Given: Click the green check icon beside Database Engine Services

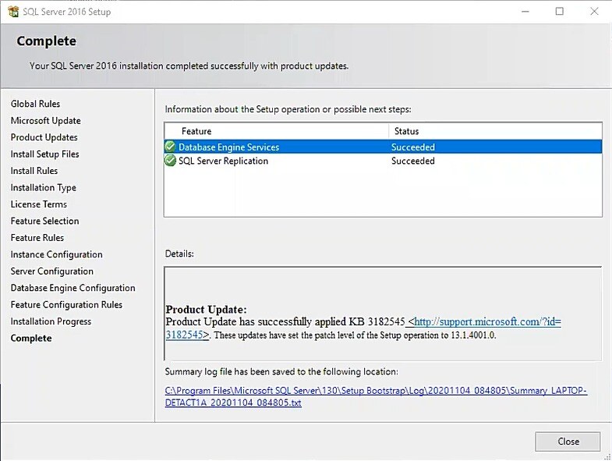Looking at the screenshot, I should tap(170, 147).
